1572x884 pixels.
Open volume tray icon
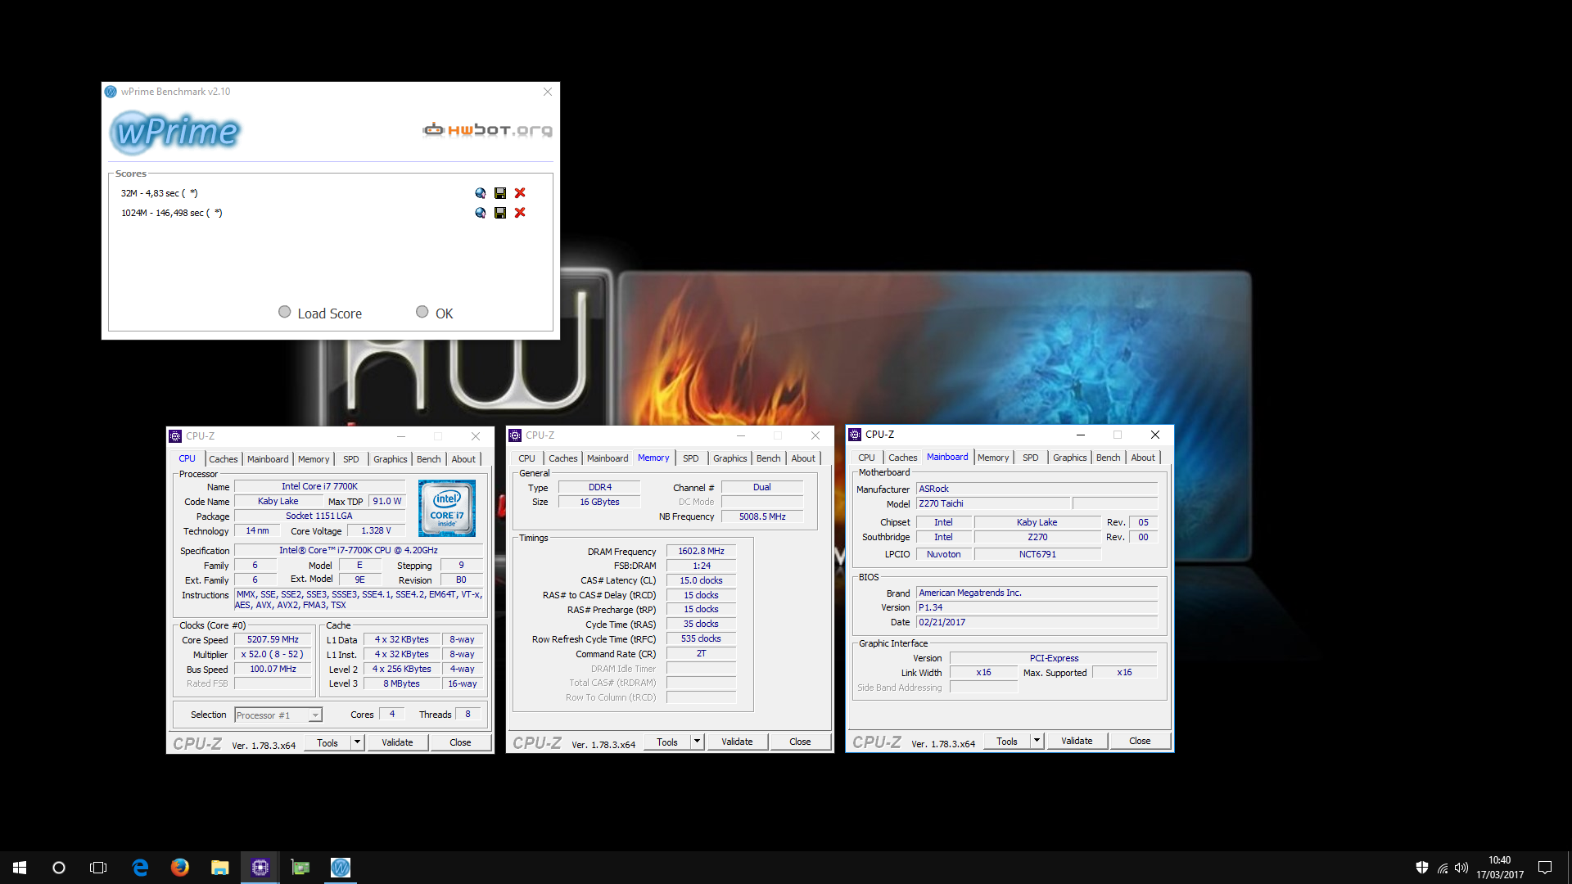tap(1461, 868)
